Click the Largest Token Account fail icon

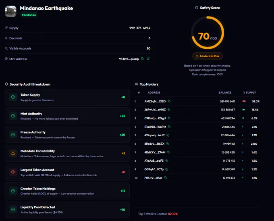[x=13, y=172]
